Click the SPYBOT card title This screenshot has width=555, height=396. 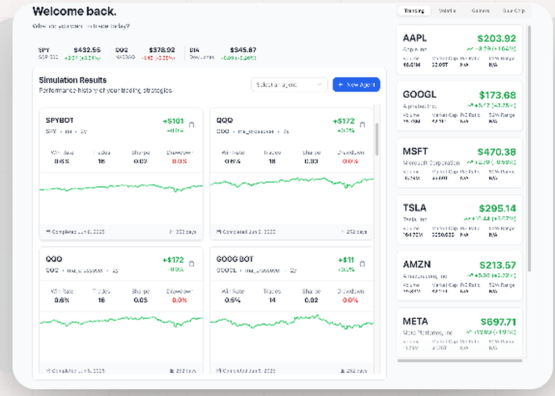click(x=59, y=121)
